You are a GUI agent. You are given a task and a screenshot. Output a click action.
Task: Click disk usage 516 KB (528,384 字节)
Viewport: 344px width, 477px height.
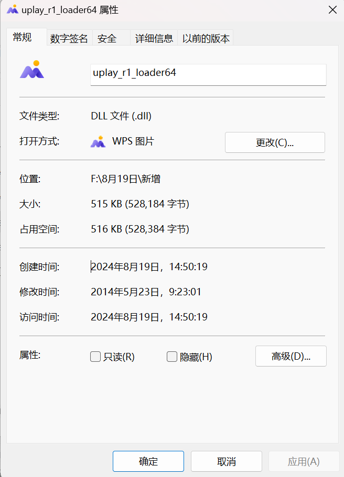pyautogui.click(x=140, y=229)
